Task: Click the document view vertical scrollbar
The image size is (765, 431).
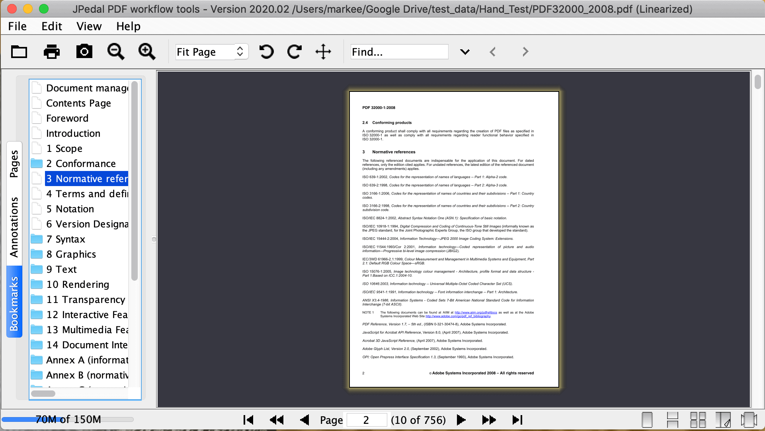Action: (x=758, y=82)
